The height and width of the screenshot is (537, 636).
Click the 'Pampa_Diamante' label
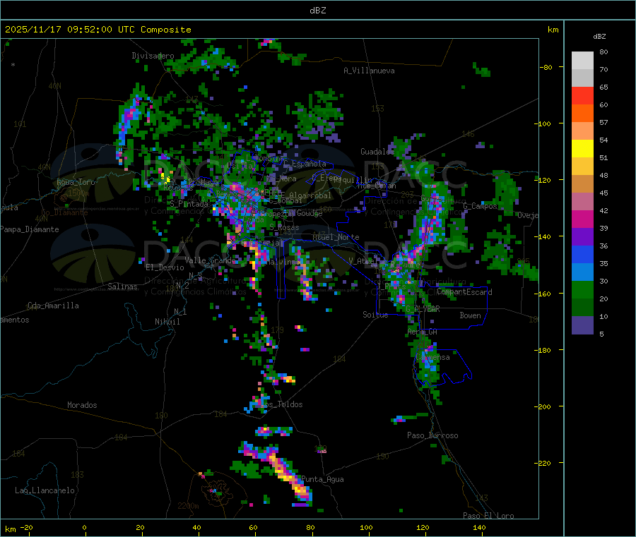(x=30, y=229)
